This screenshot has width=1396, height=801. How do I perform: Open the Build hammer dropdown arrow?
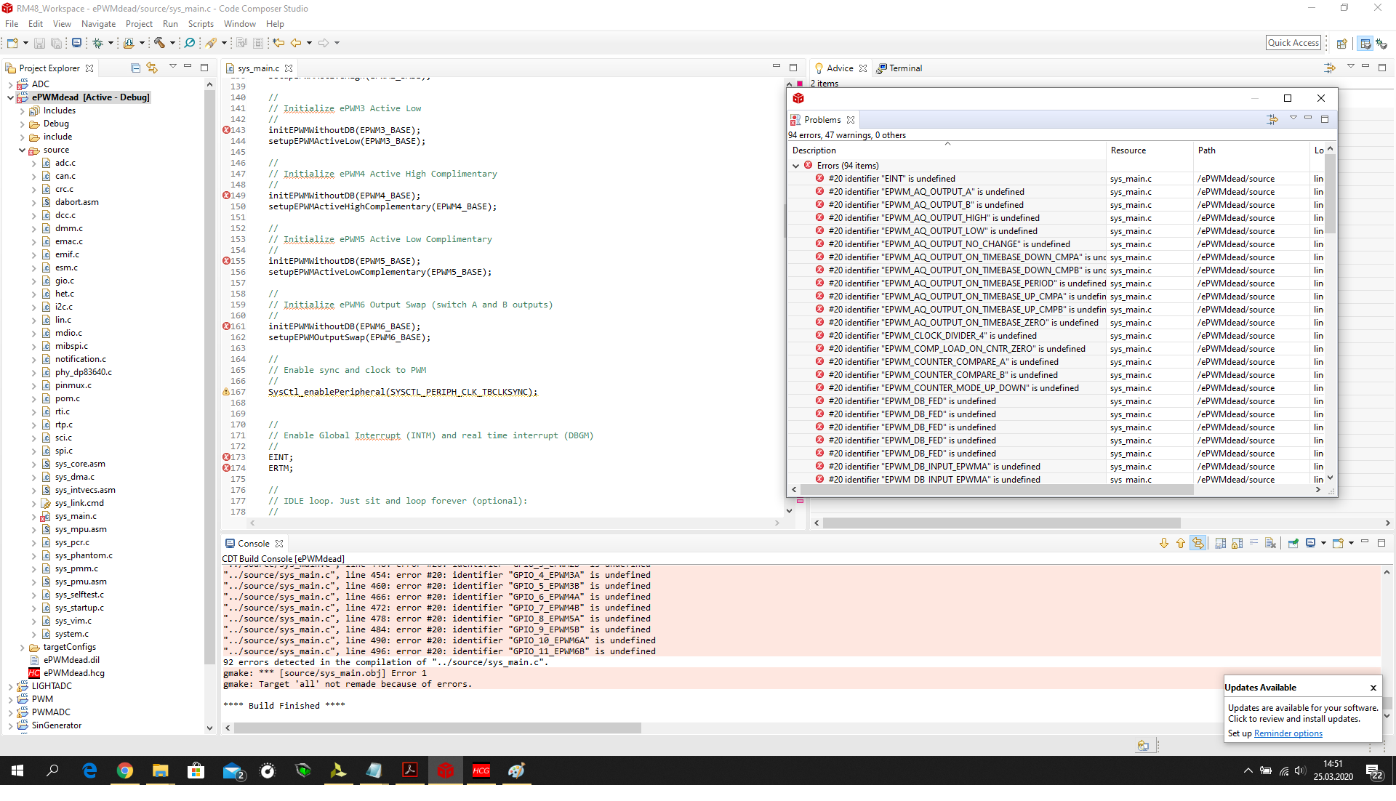[x=172, y=43]
